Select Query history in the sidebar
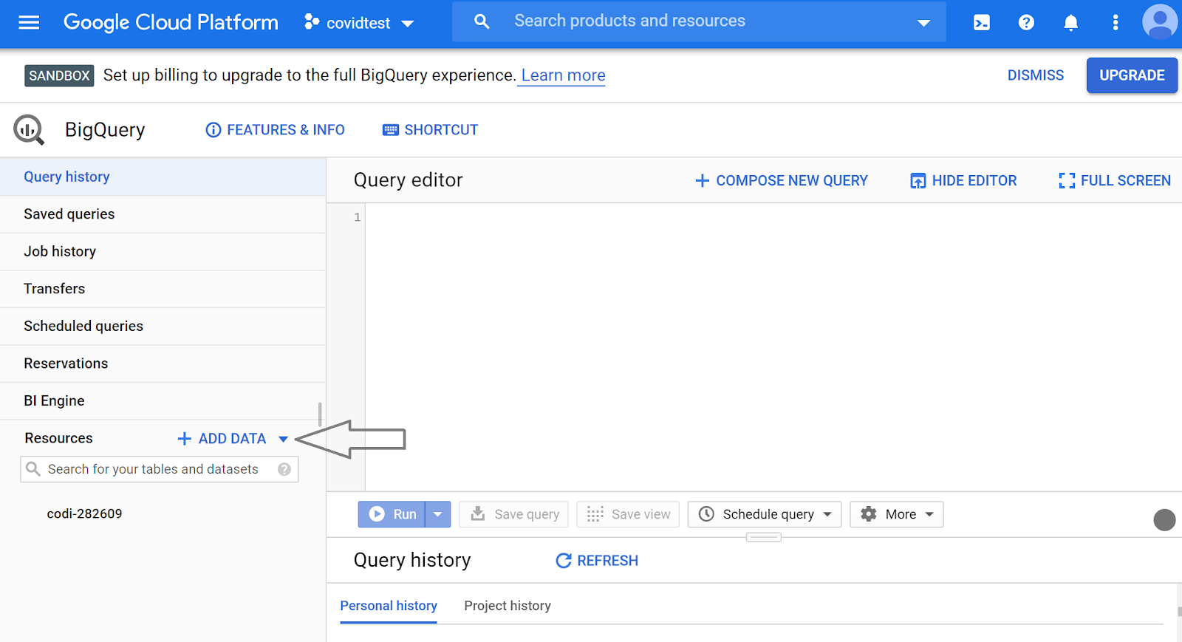This screenshot has height=642, width=1182. (163, 177)
